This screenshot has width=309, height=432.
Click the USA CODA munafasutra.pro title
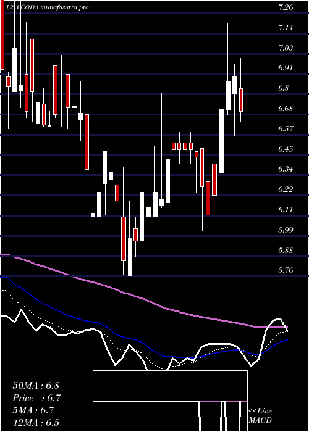click(47, 7)
